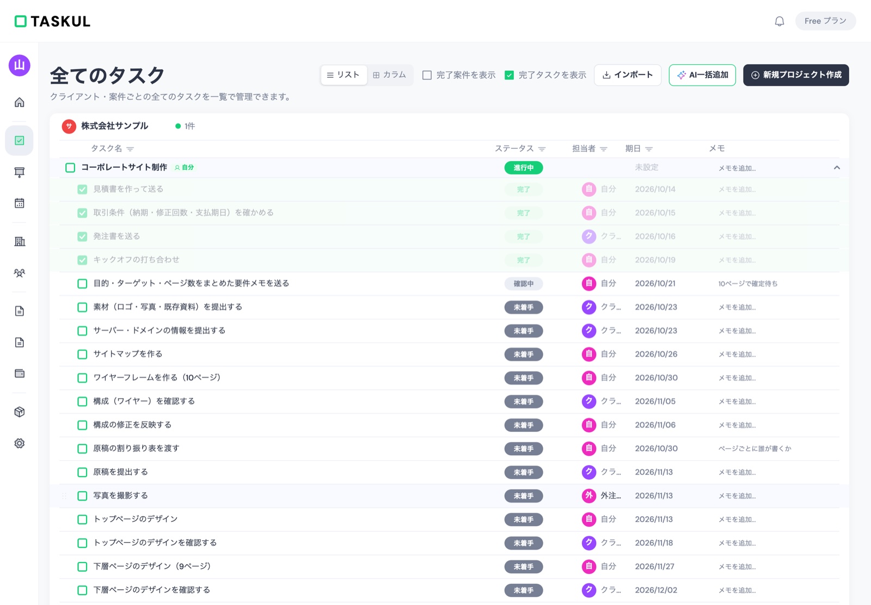Click due date 2026/10/26
871x605 pixels.
pyautogui.click(x=656, y=354)
